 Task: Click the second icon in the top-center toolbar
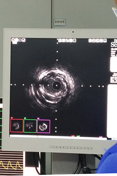(x=63, y=40)
